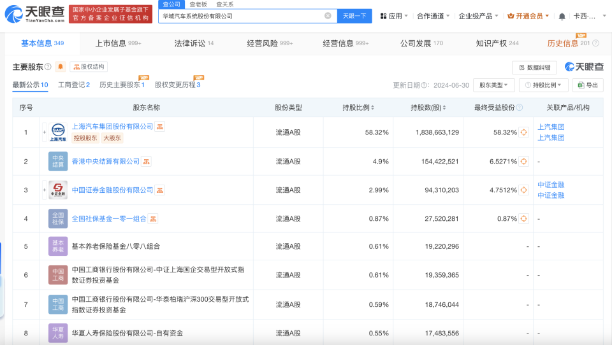Open the notification bell in top bar
The height and width of the screenshot is (345, 612).
pyautogui.click(x=562, y=17)
